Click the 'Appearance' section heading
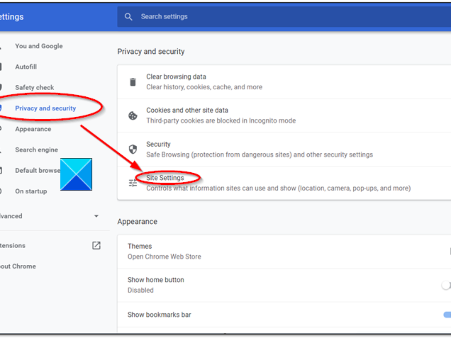 coord(137,222)
